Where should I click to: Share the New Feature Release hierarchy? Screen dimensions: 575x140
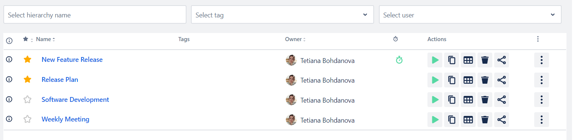coord(502,60)
